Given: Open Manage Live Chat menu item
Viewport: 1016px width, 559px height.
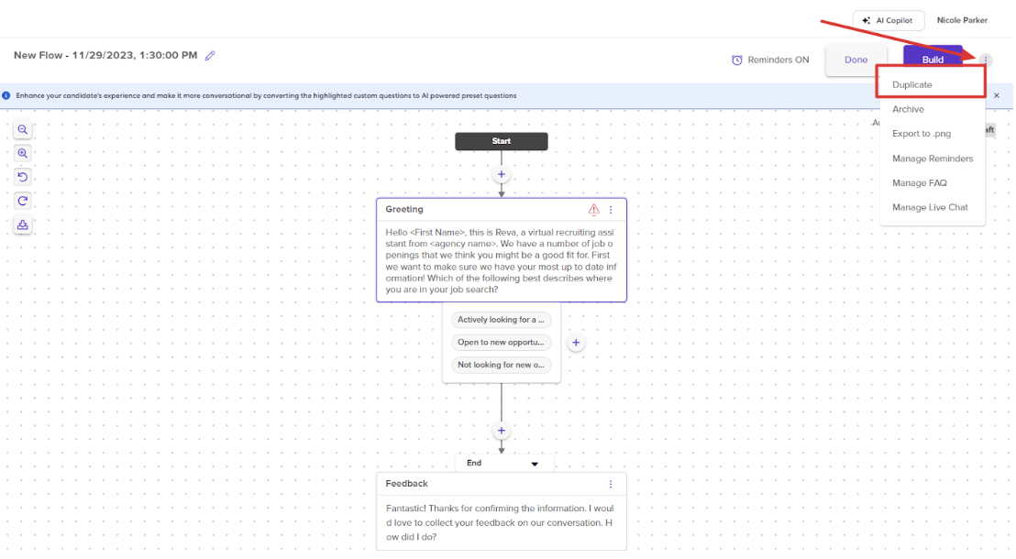Looking at the screenshot, I should click(x=931, y=207).
